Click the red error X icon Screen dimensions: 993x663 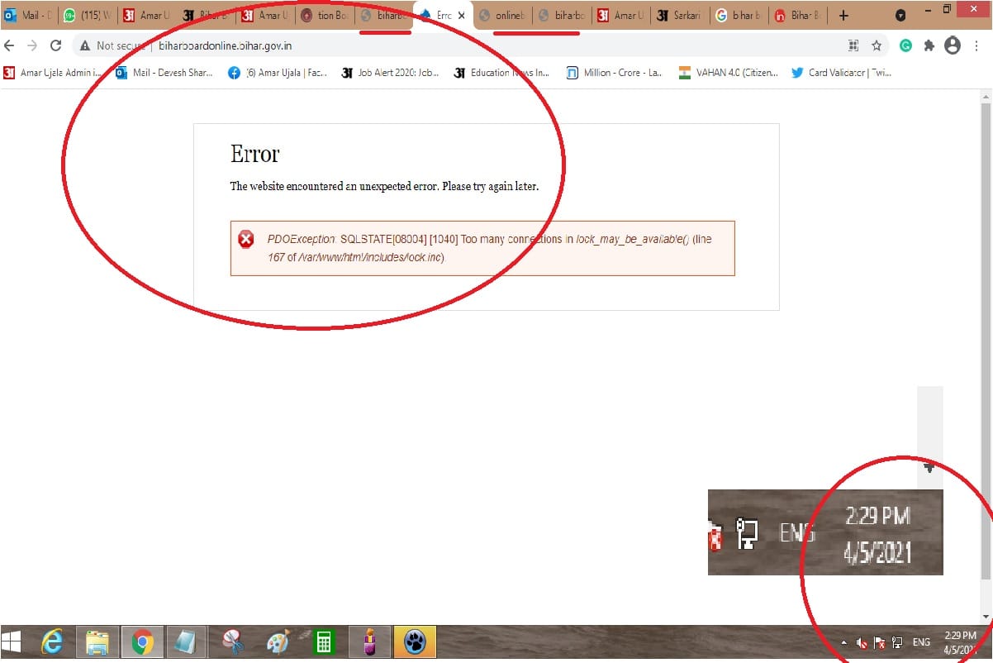click(246, 240)
